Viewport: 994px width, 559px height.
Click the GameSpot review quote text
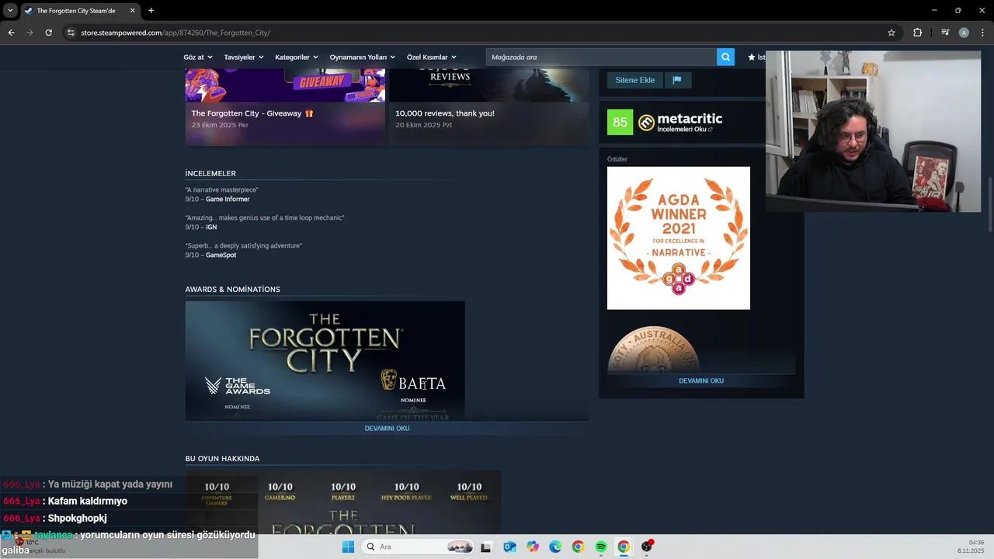(244, 246)
